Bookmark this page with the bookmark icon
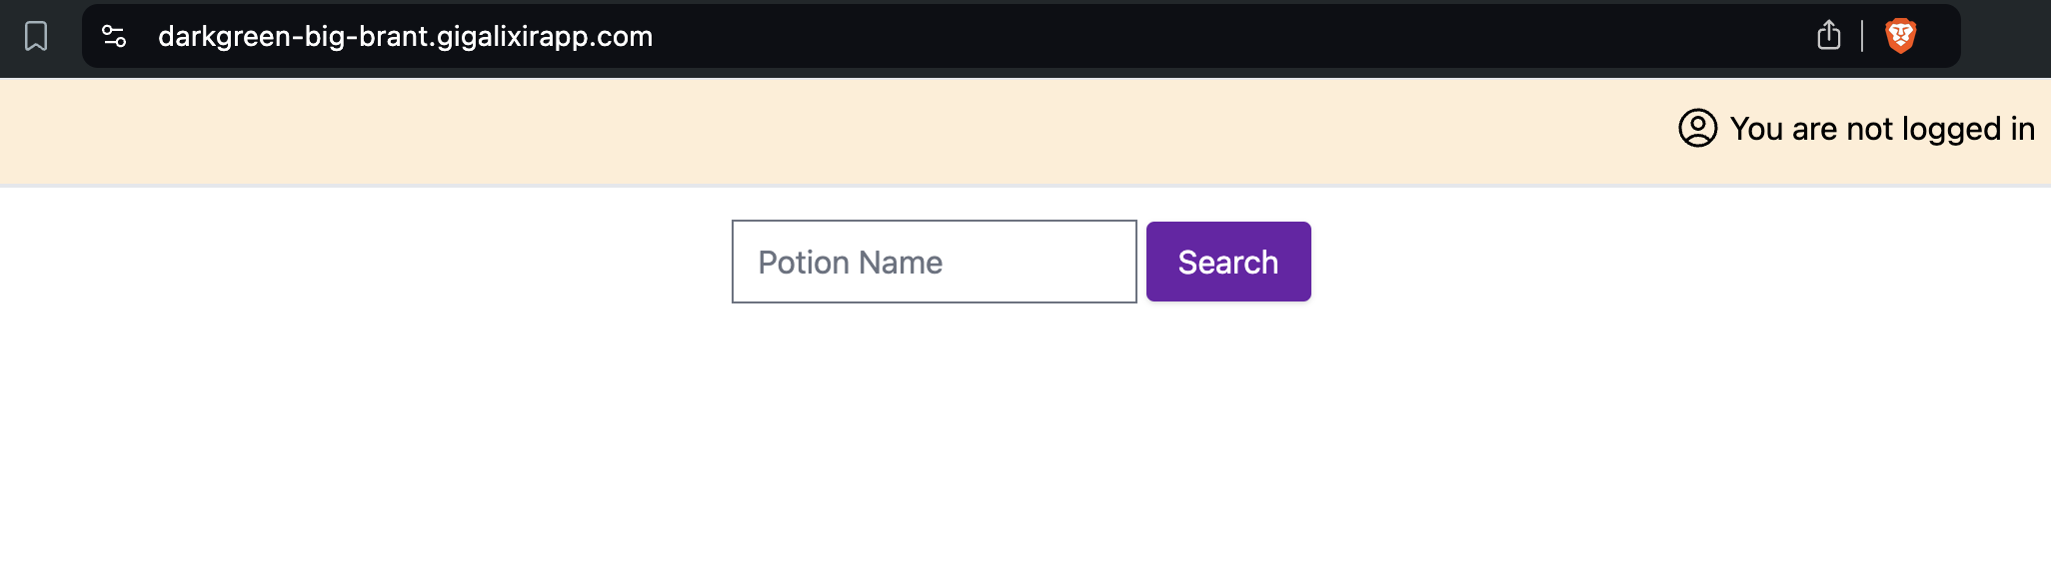This screenshot has height=579, width=2051. (36, 36)
